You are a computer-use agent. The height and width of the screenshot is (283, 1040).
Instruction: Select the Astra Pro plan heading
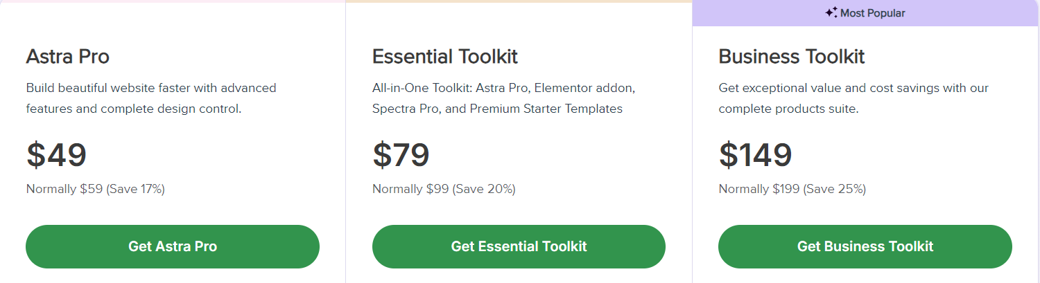point(67,57)
